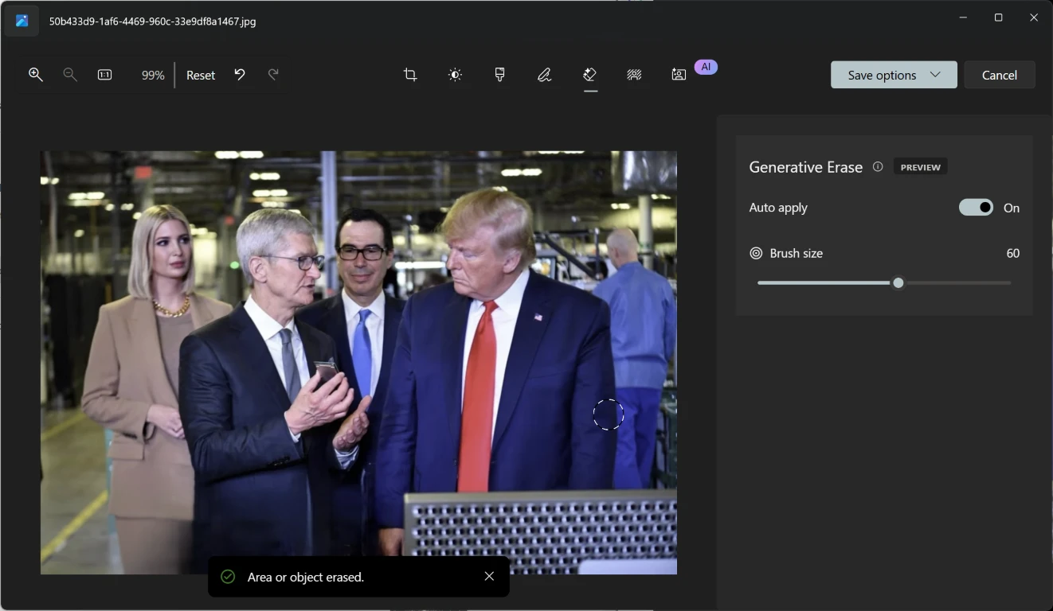Undo the last erase action
This screenshot has height=611, width=1053.
pos(239,74)
